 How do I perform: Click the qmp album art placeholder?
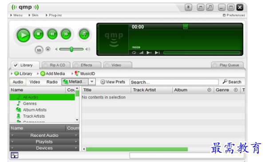[x=114, y=39]
